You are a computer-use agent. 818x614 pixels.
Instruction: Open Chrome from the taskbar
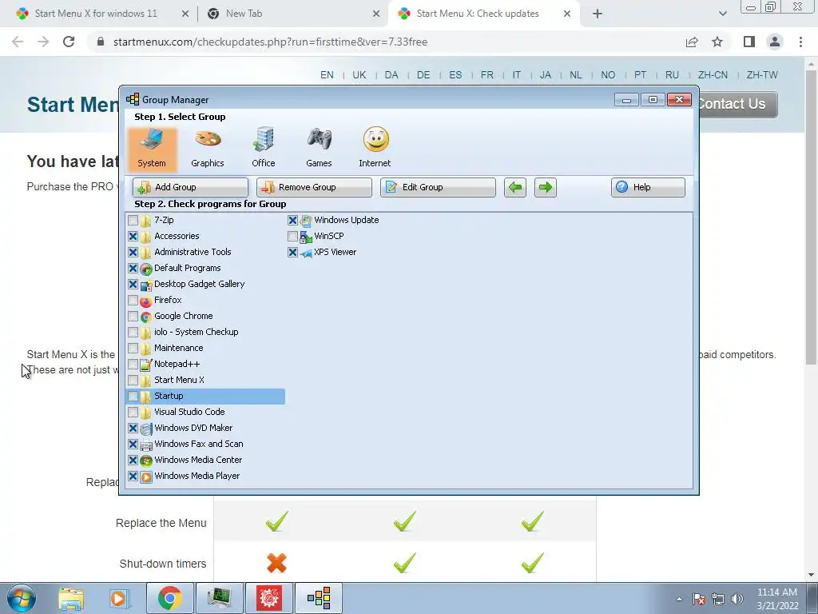coord(169,598)
